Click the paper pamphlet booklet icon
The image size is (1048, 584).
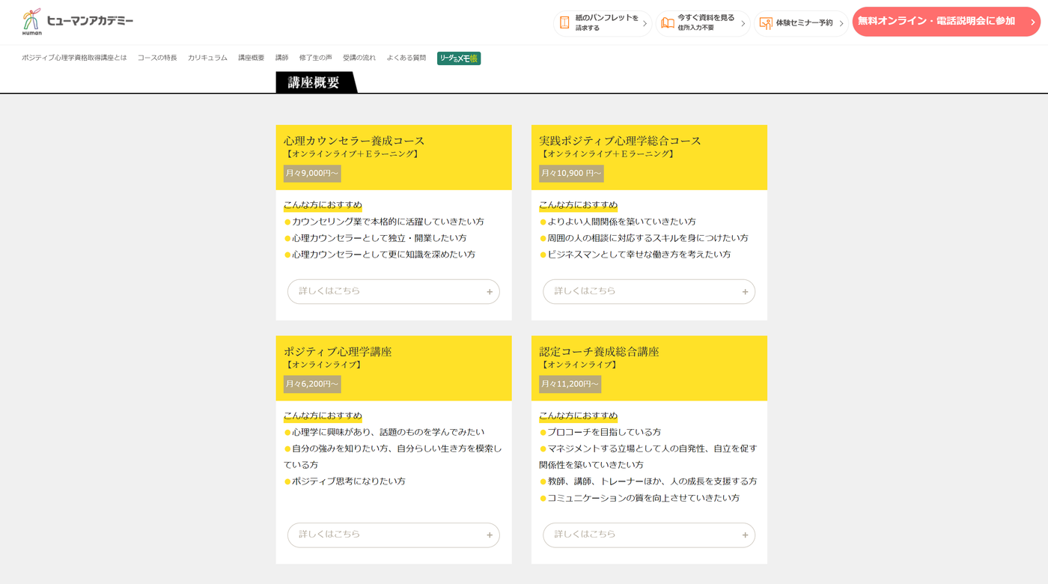pos(564,22)
